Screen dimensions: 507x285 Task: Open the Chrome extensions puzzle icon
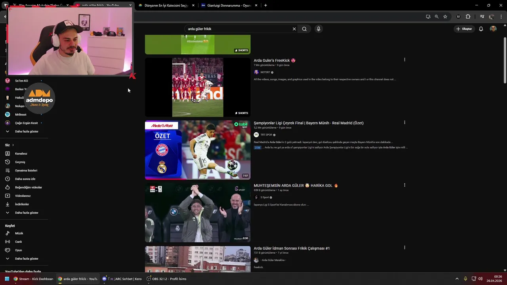[468, 17]
